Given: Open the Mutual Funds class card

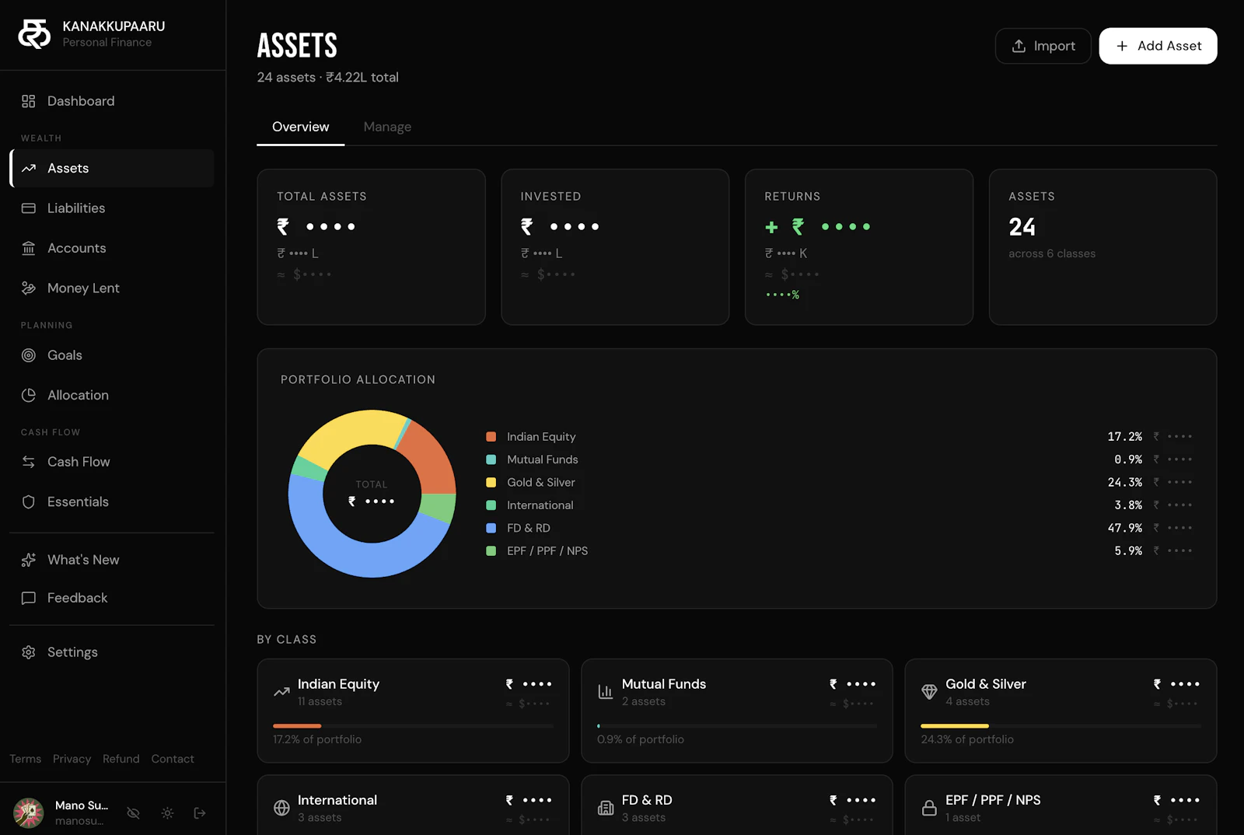Looking at the screenshot, I should click(x=737, y=711).
